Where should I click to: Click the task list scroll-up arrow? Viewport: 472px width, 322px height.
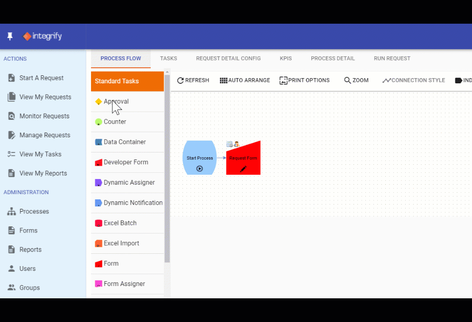[x=167, y=72]
